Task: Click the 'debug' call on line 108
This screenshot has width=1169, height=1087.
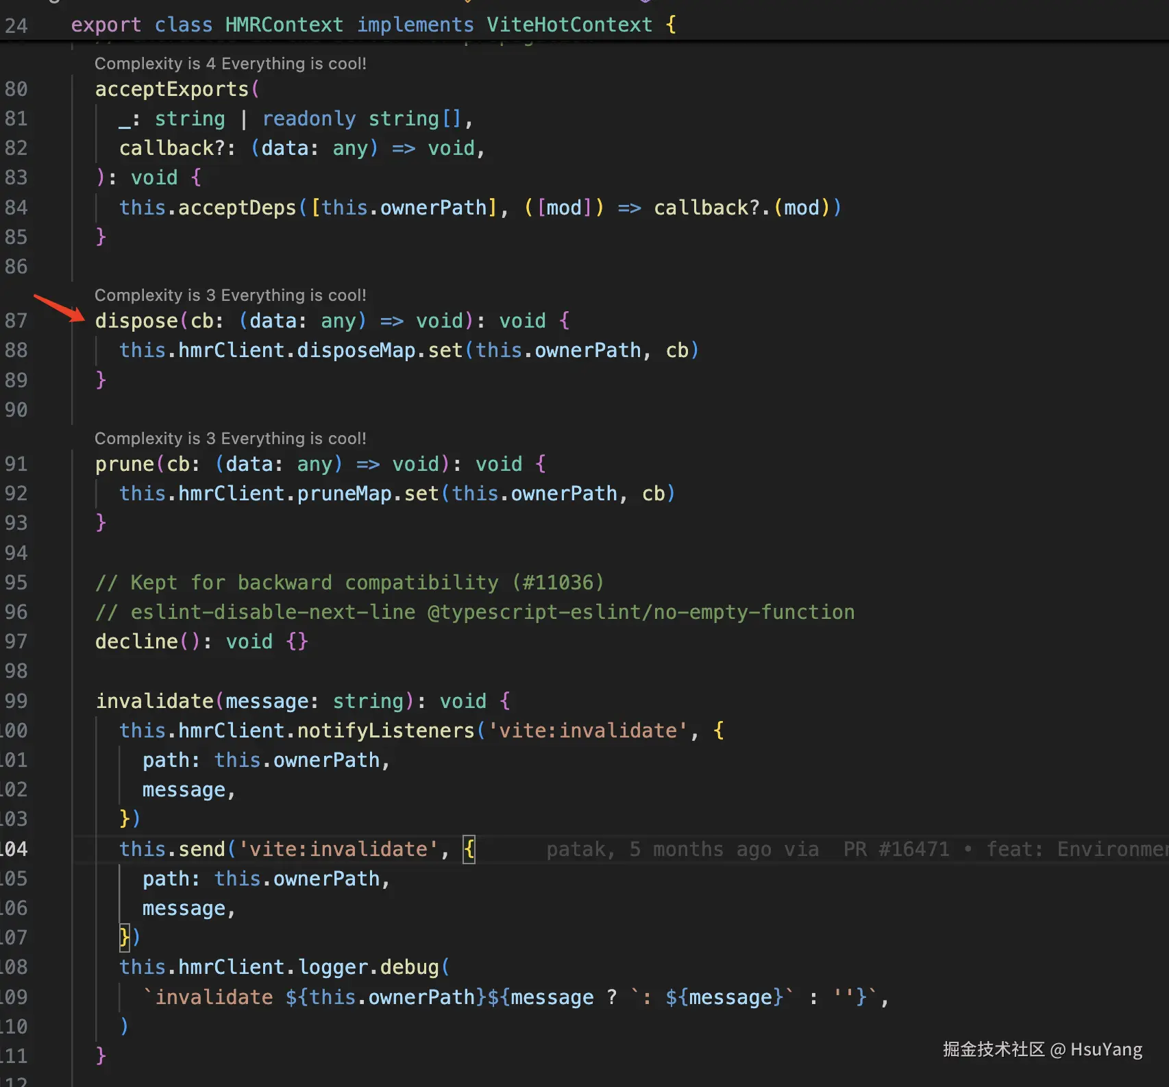Action: tap(410, 967)
